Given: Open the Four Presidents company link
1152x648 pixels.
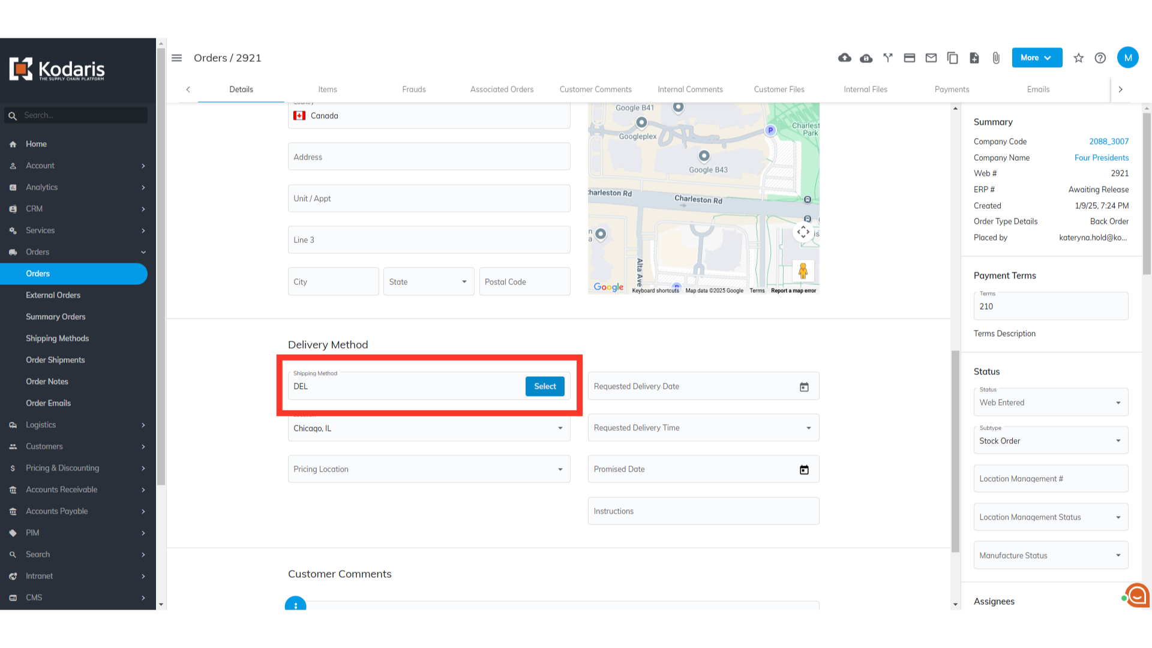Looking at the screenshot, I should click(x=1101, y=158).
